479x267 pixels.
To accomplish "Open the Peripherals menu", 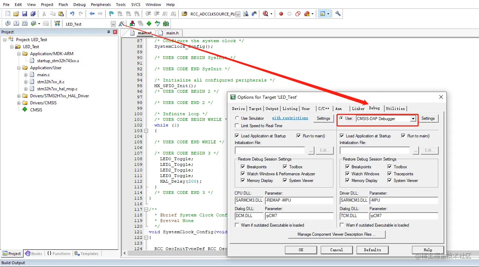I will [x=101, y=5].
